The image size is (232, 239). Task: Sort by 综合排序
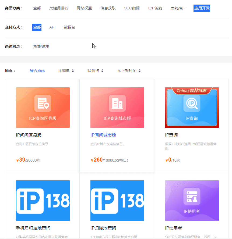coord(37,71)
